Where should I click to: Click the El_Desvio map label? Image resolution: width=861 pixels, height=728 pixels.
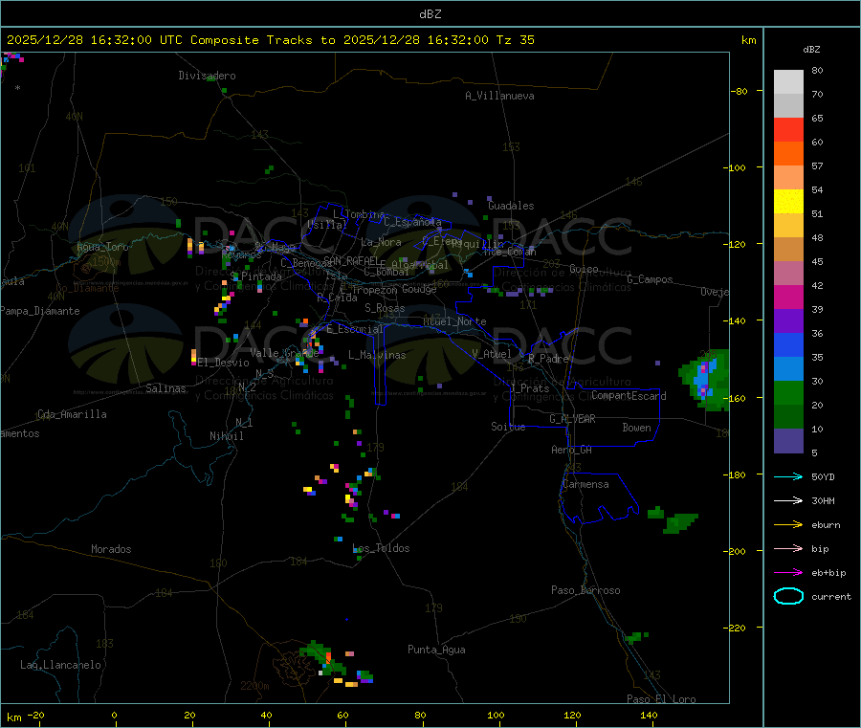click(224, 363)
